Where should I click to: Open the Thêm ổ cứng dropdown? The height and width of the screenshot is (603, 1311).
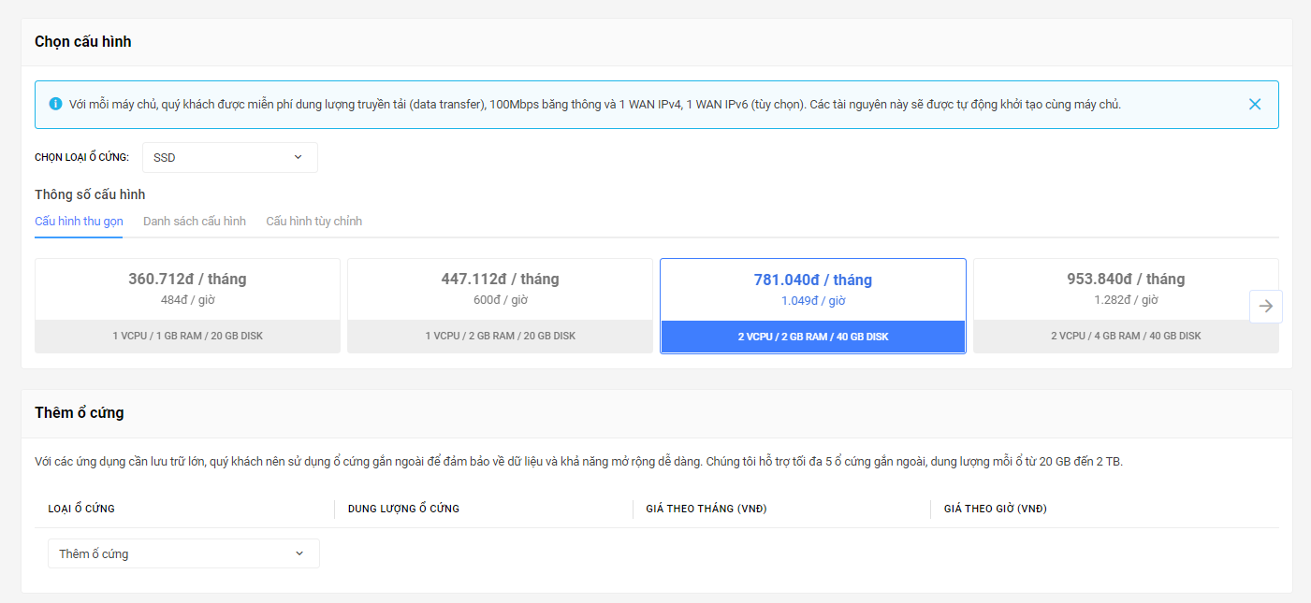click(183, 553)
